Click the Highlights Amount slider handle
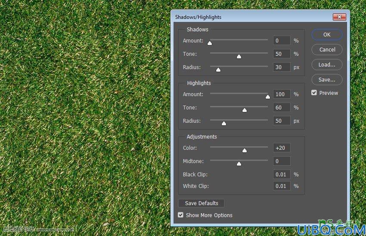Image resolution: width=366 pixels, height=236 pixels. coord(268,97)
